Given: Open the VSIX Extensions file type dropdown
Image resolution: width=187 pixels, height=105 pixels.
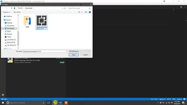Looking at the screenshot, I should 79,51.
